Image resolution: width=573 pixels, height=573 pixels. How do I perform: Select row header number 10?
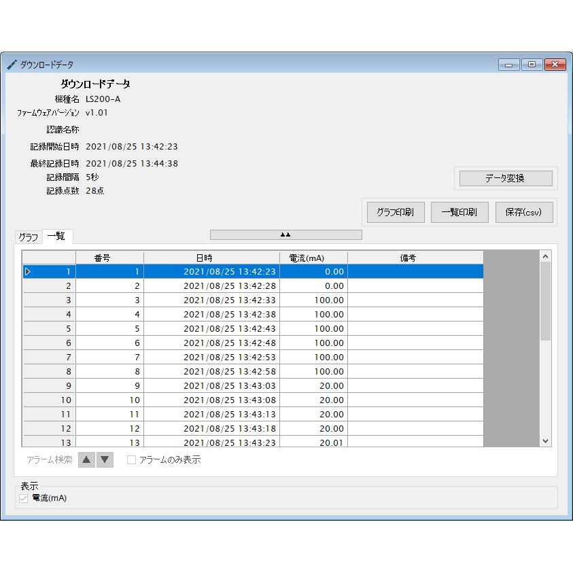pyautogui.click(x=50, y=400)
